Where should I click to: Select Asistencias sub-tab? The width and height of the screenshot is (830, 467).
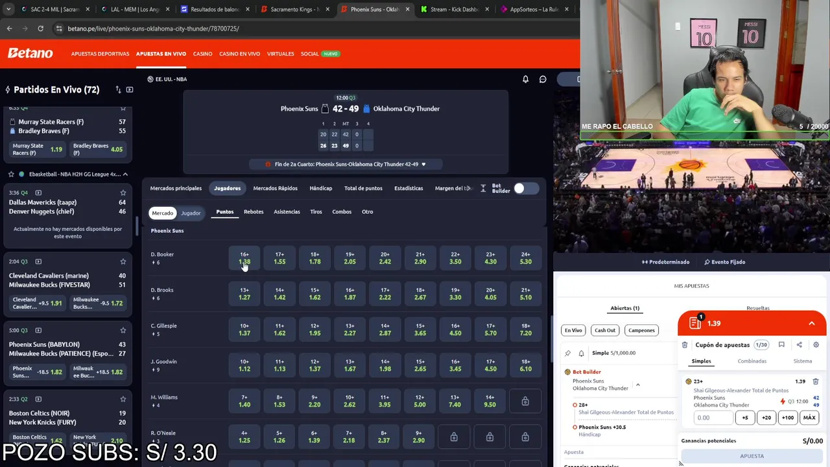click(287, 211)
